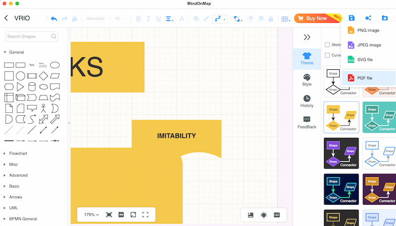Choose JPEG image from export menu

point(369,45)
